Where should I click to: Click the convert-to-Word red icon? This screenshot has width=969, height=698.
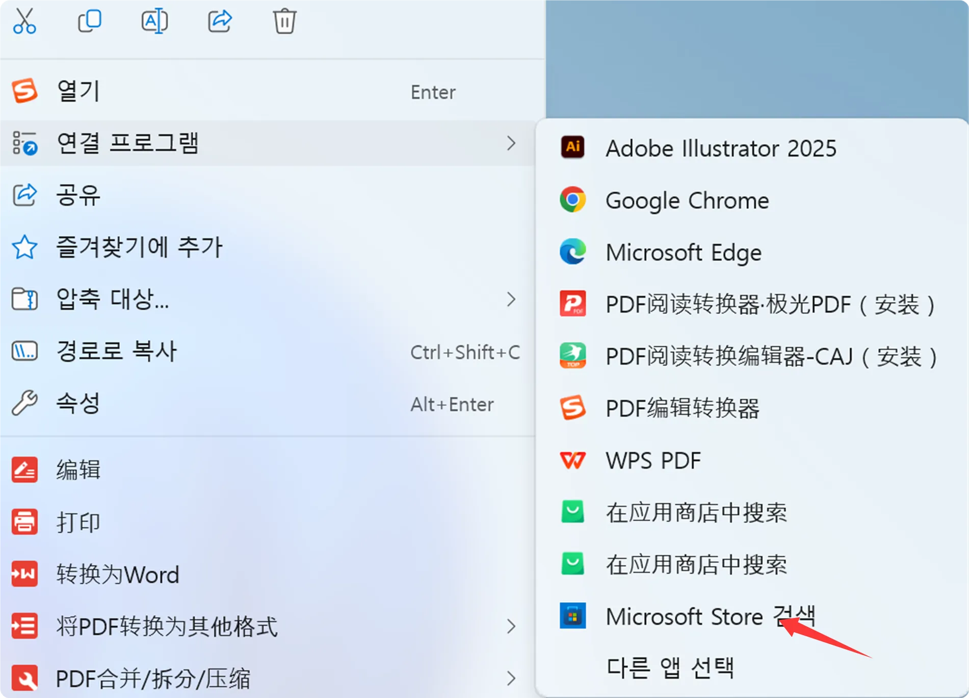[24, 574]
